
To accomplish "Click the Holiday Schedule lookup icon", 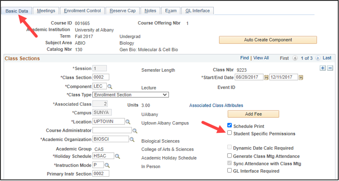I will click(x=117, y=156).
